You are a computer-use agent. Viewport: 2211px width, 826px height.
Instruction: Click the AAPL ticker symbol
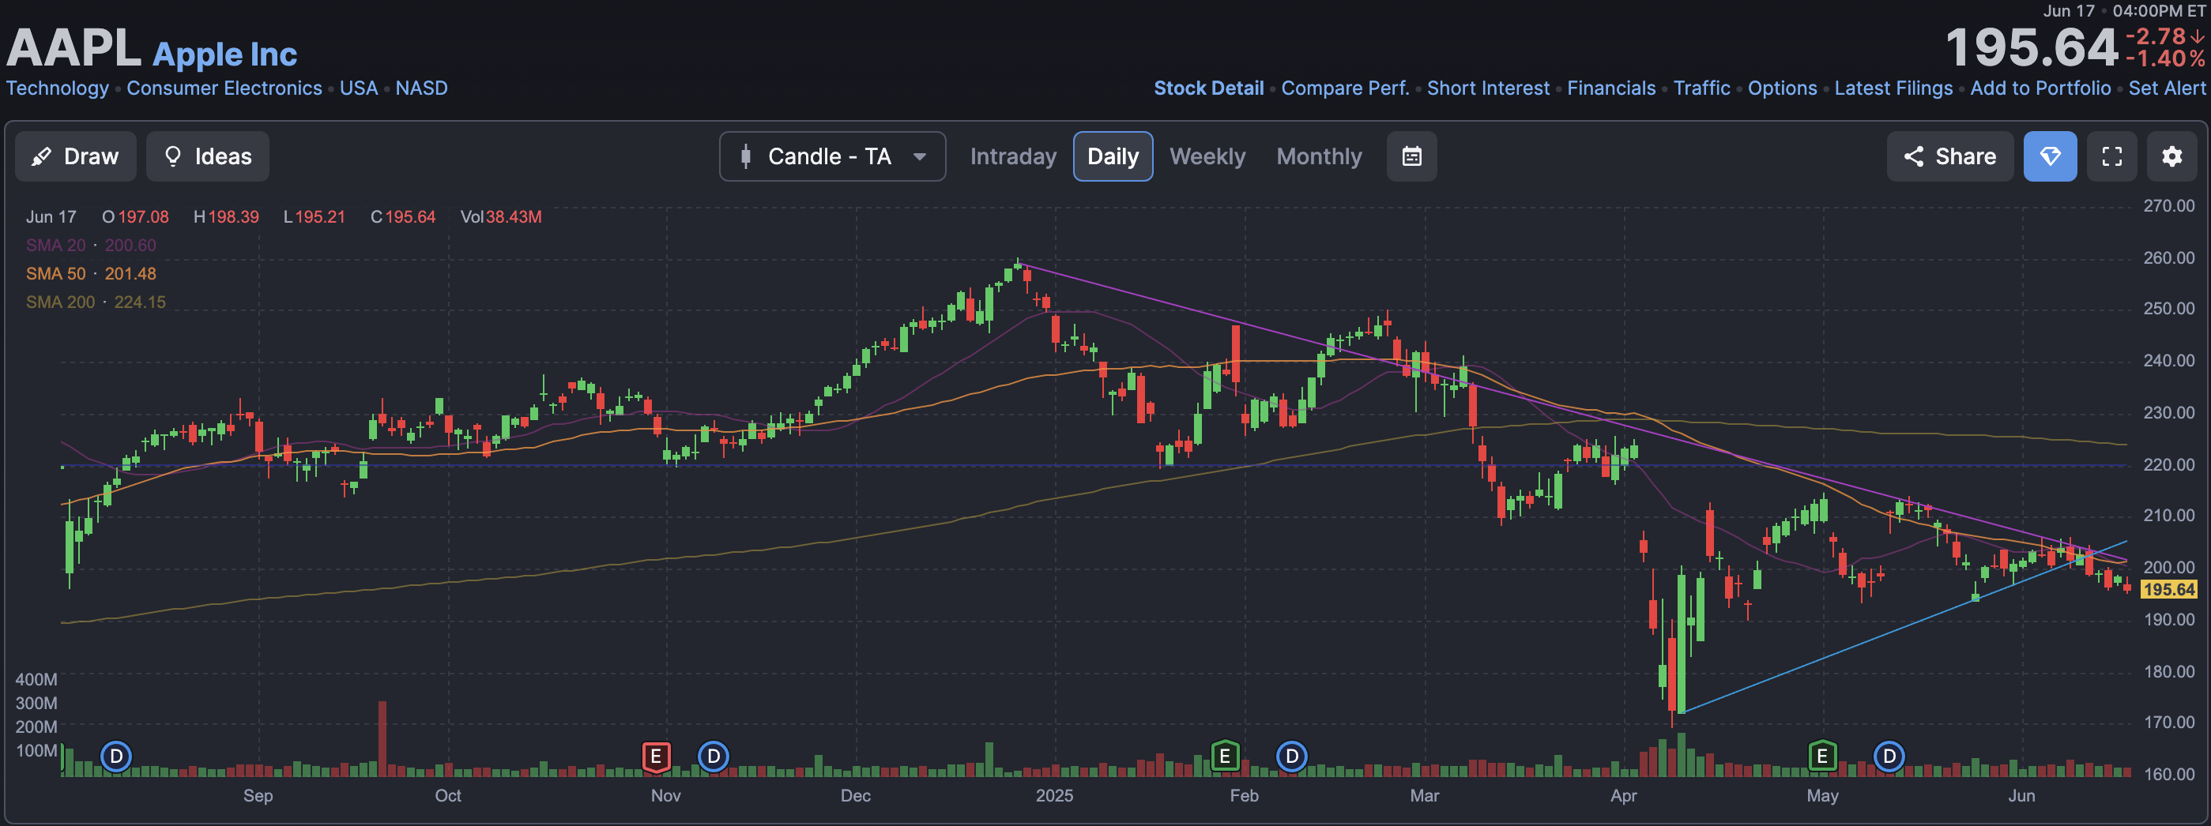(73, 48)
